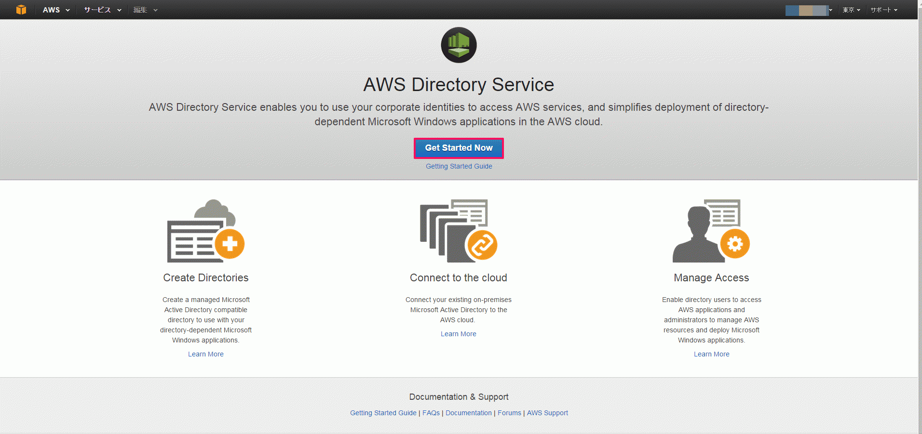Open the AWS Support footer link
Viewport: 922px width, 434px height.
coord(547,413)
